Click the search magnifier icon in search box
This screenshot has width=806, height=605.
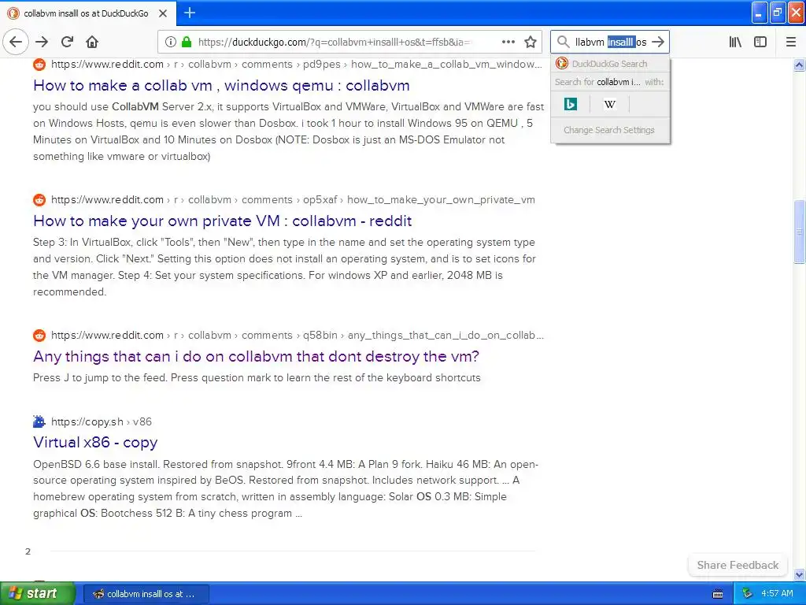pyautogui.click(x=564, y=43)
